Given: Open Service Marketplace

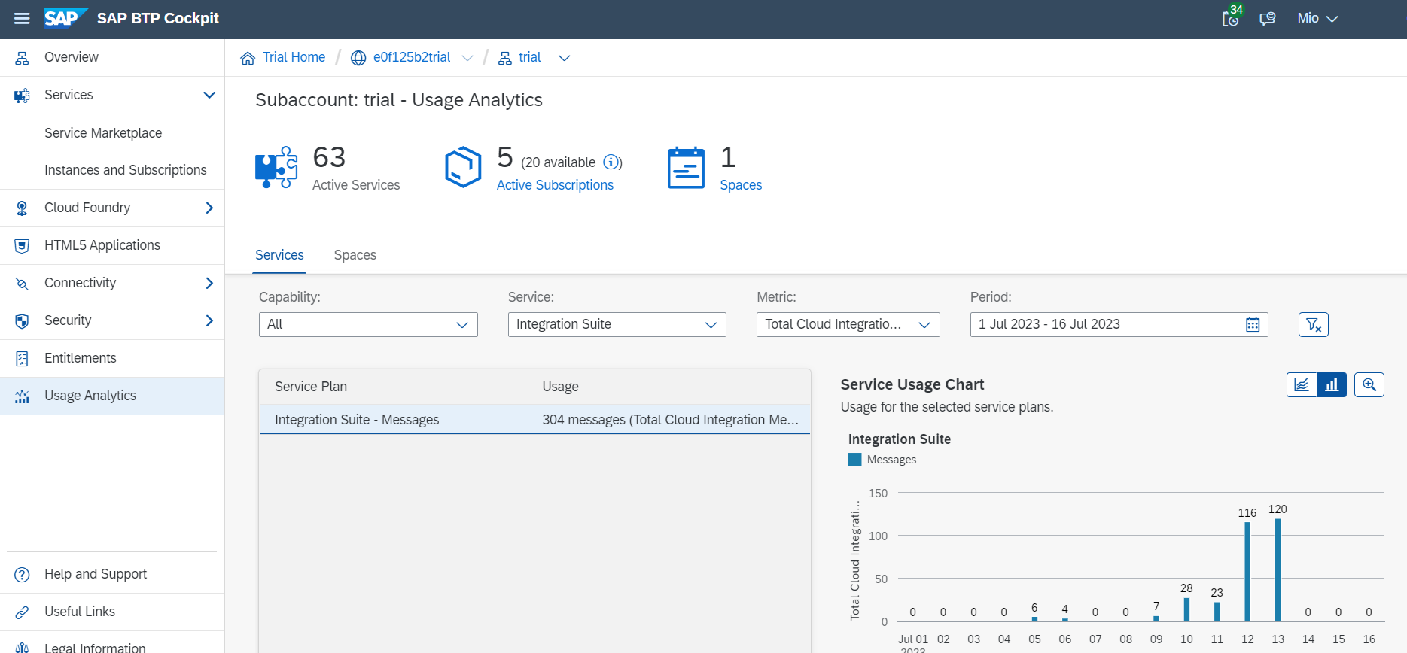Looking at the screenshot, I should click(x=103, y=133).
